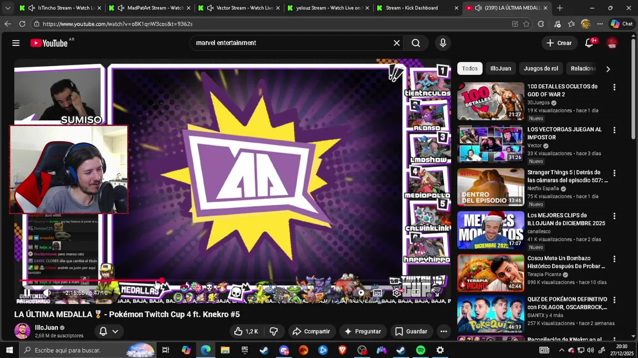
Task: Click Guardar save button
Action: (411, 332)
